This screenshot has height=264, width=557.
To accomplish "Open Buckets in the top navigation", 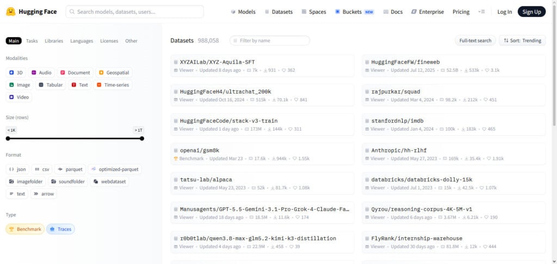I will tap(354, 12).
